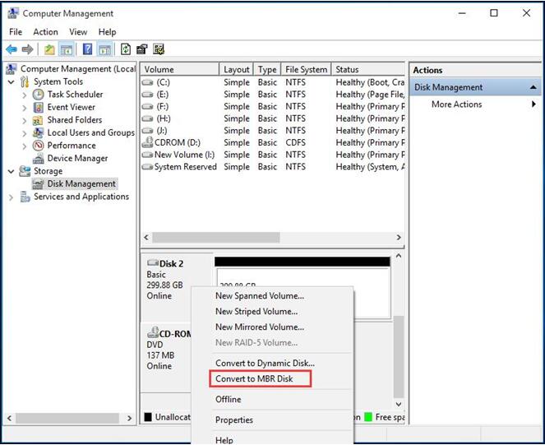Click the Refresh toolbar icon
Viewport: 545px width, 445px height.
pos(126,49)
